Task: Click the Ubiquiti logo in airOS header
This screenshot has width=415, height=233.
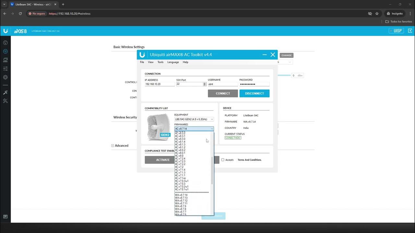Action: (6, 31)
